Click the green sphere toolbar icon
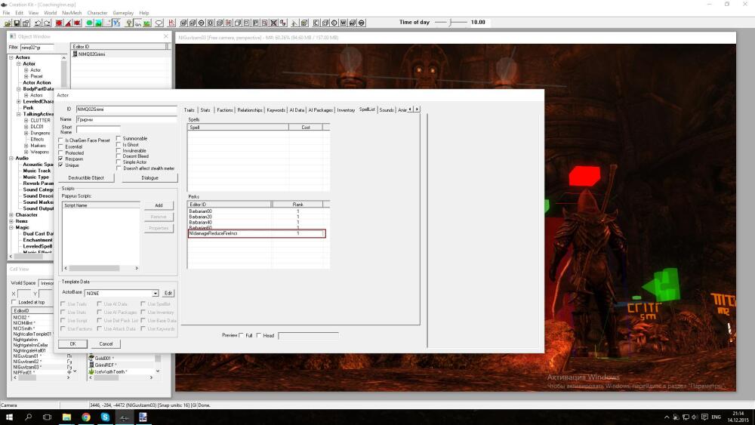The image size is (755, 425). [89, 23]
